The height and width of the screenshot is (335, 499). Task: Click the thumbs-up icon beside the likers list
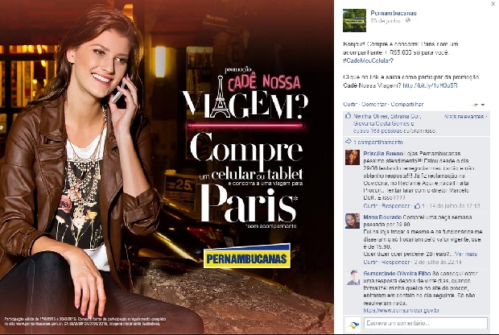[348, 116]
